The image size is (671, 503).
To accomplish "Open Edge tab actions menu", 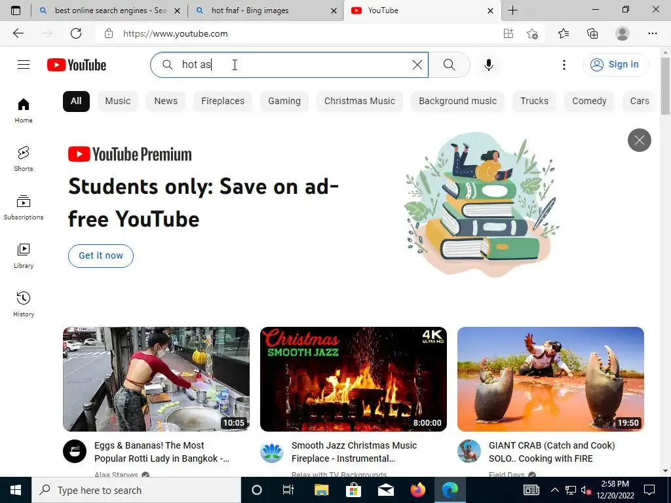I will click(16, 10).
